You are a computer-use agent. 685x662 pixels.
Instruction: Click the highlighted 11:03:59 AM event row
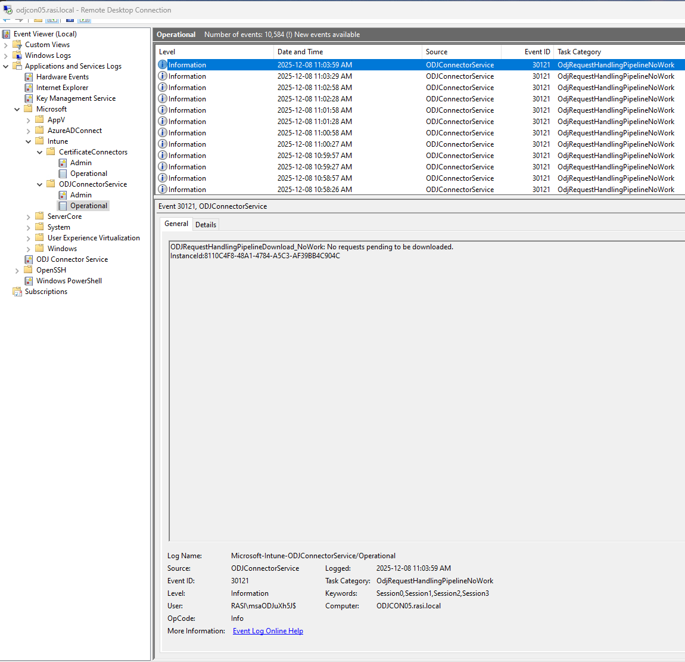421,65
